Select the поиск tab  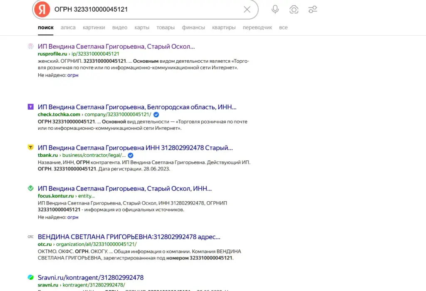(46, 27)
